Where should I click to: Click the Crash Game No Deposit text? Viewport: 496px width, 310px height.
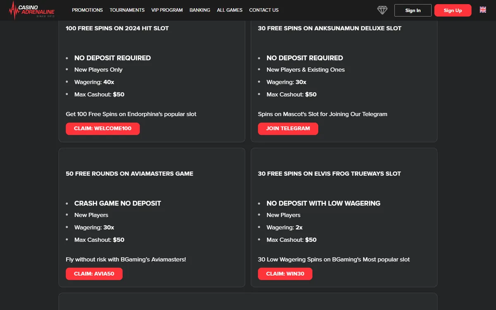point(118,203)
